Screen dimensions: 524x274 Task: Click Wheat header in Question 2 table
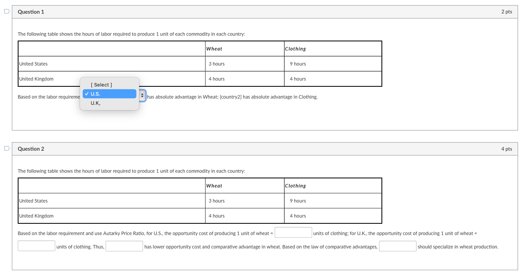[x=214, y=186]
